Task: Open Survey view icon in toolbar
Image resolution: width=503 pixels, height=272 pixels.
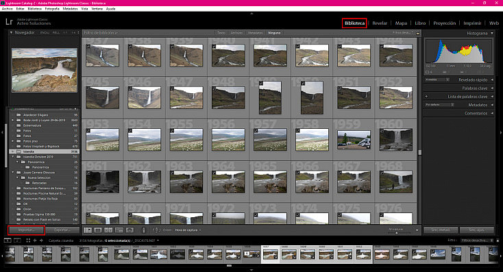Action: coord(119,230)
